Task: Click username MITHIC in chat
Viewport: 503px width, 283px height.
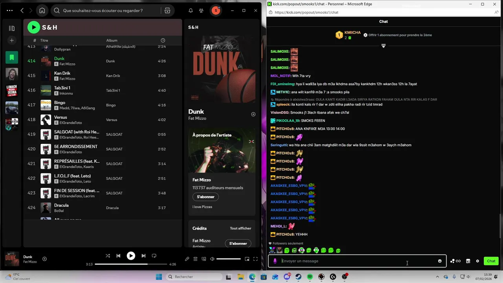Action: pyautogui.click(x=283, y=92)
